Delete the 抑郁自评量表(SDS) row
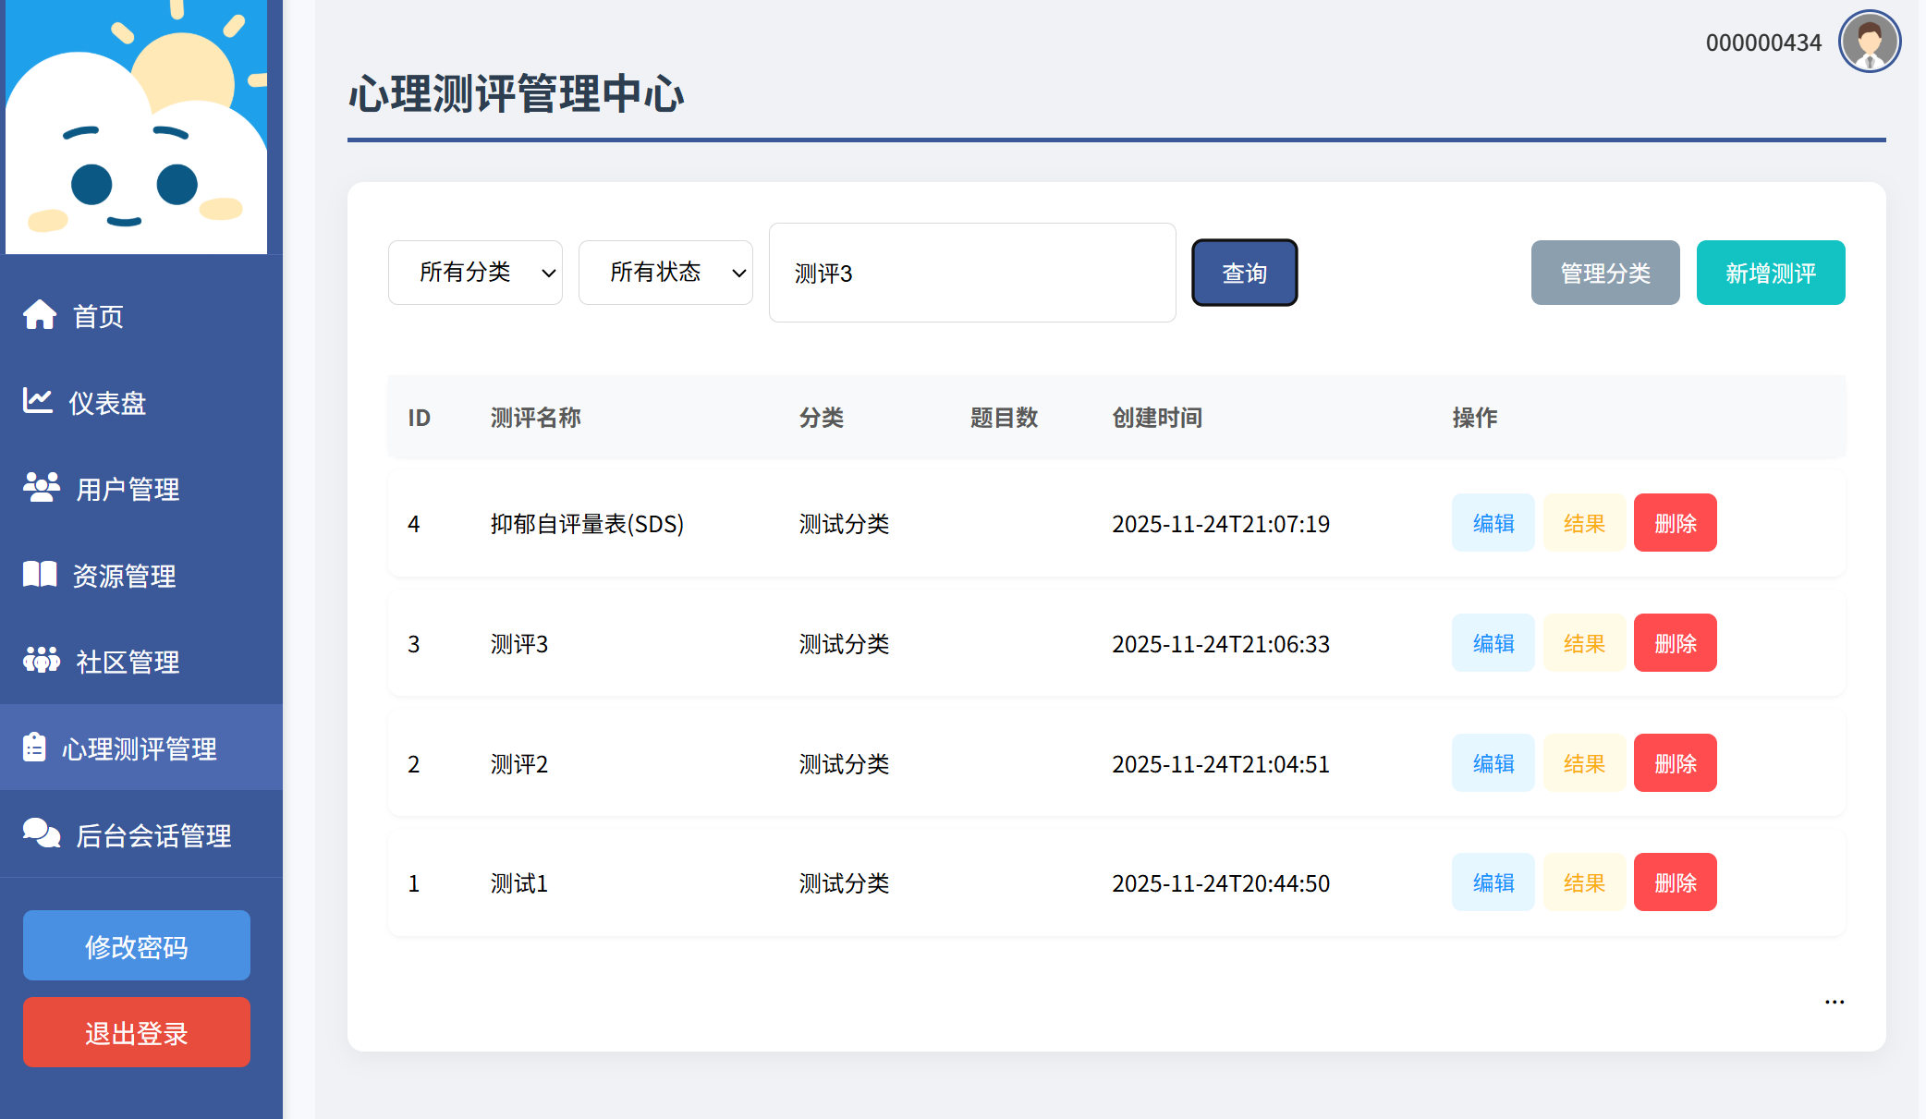 point(1675,523)
